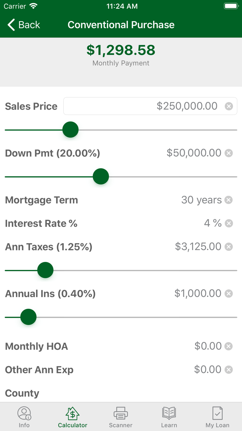Clear the Interest Rate value
Image resolution: width=242 pixels, height=431 pixels.
[229, 223]
